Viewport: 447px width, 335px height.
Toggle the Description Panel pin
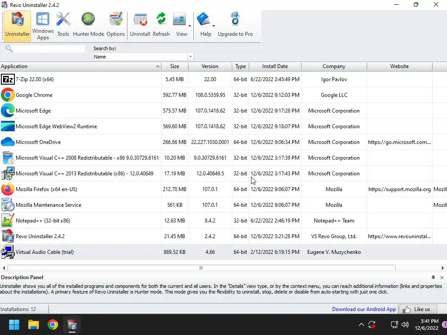pyautogui.click(x=433, y=277)
